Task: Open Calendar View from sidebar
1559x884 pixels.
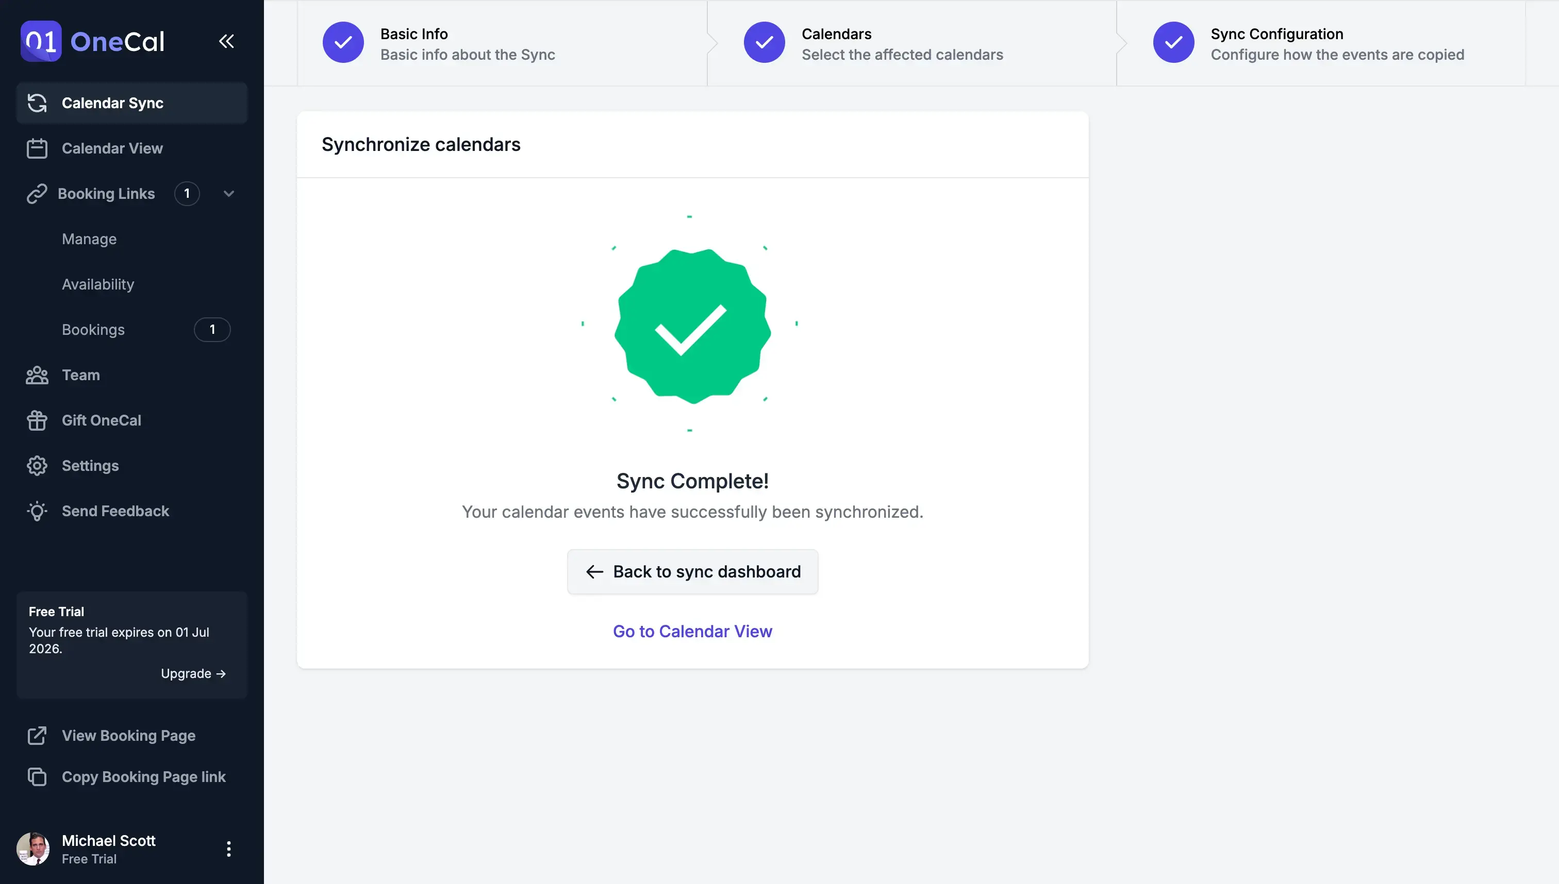Action: pos(111,149)
